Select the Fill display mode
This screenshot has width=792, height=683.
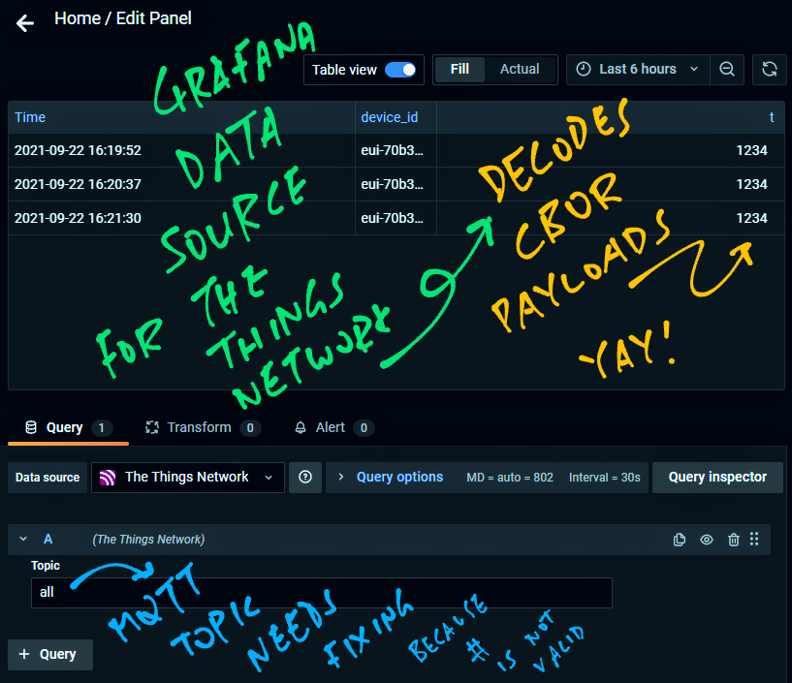pos(459,69)
